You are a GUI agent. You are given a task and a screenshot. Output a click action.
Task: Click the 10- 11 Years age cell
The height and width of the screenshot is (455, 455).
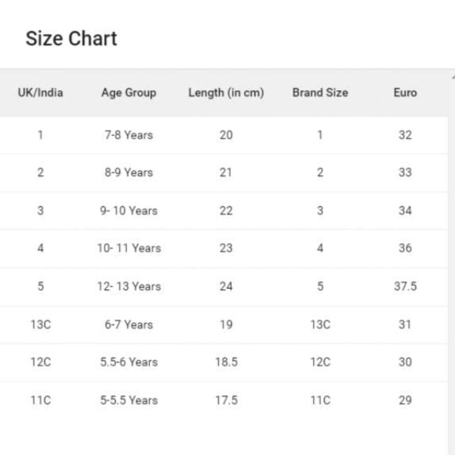129,248
